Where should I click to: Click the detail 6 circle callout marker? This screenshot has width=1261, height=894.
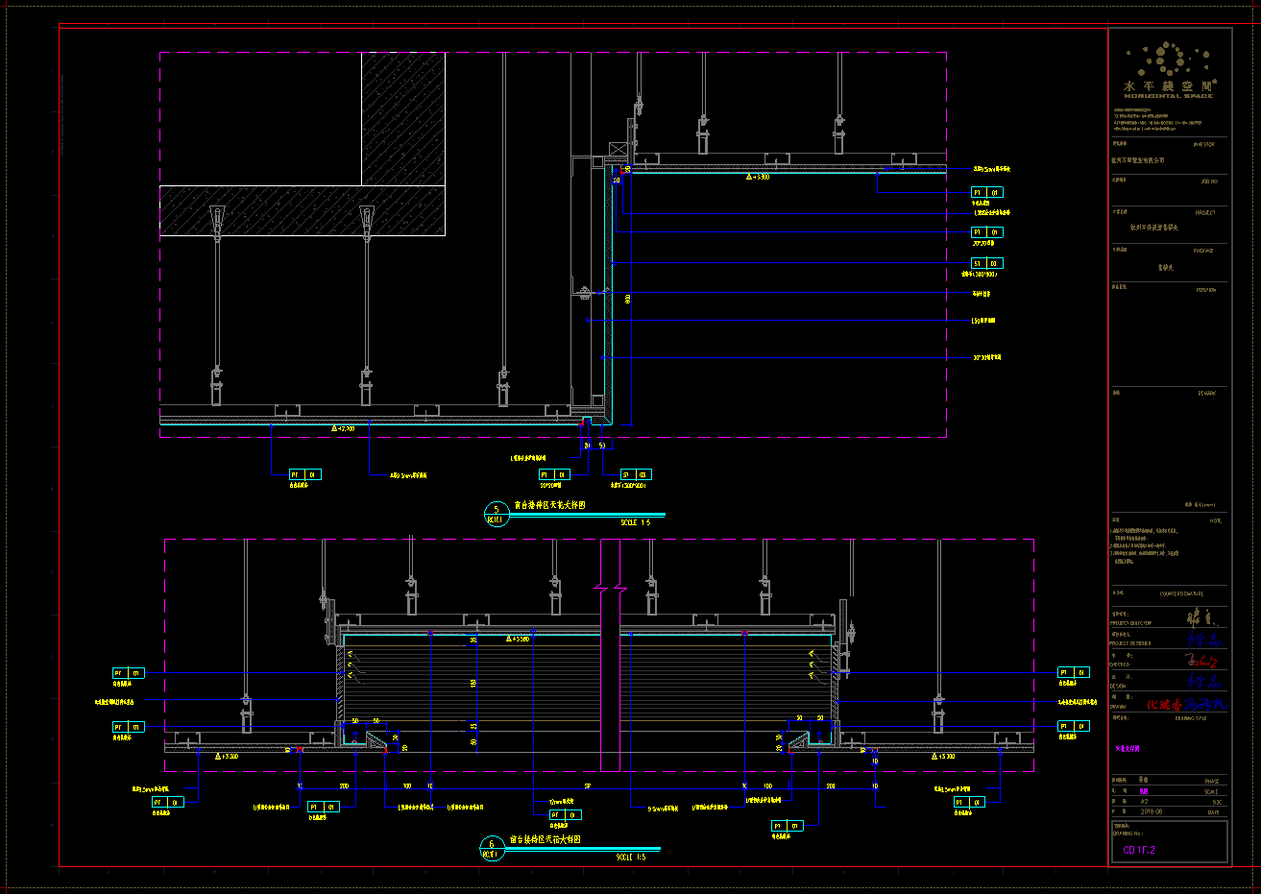pos(491,849)
